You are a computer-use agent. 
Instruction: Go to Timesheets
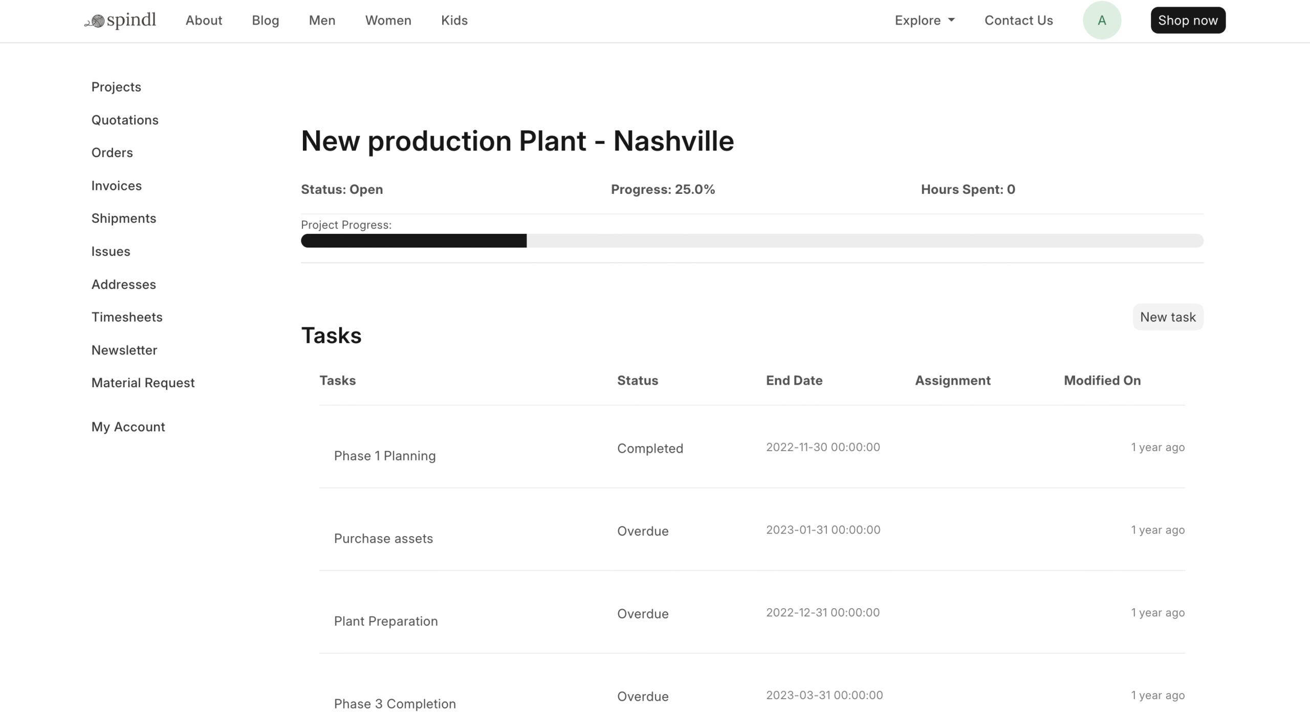(127, 317)
